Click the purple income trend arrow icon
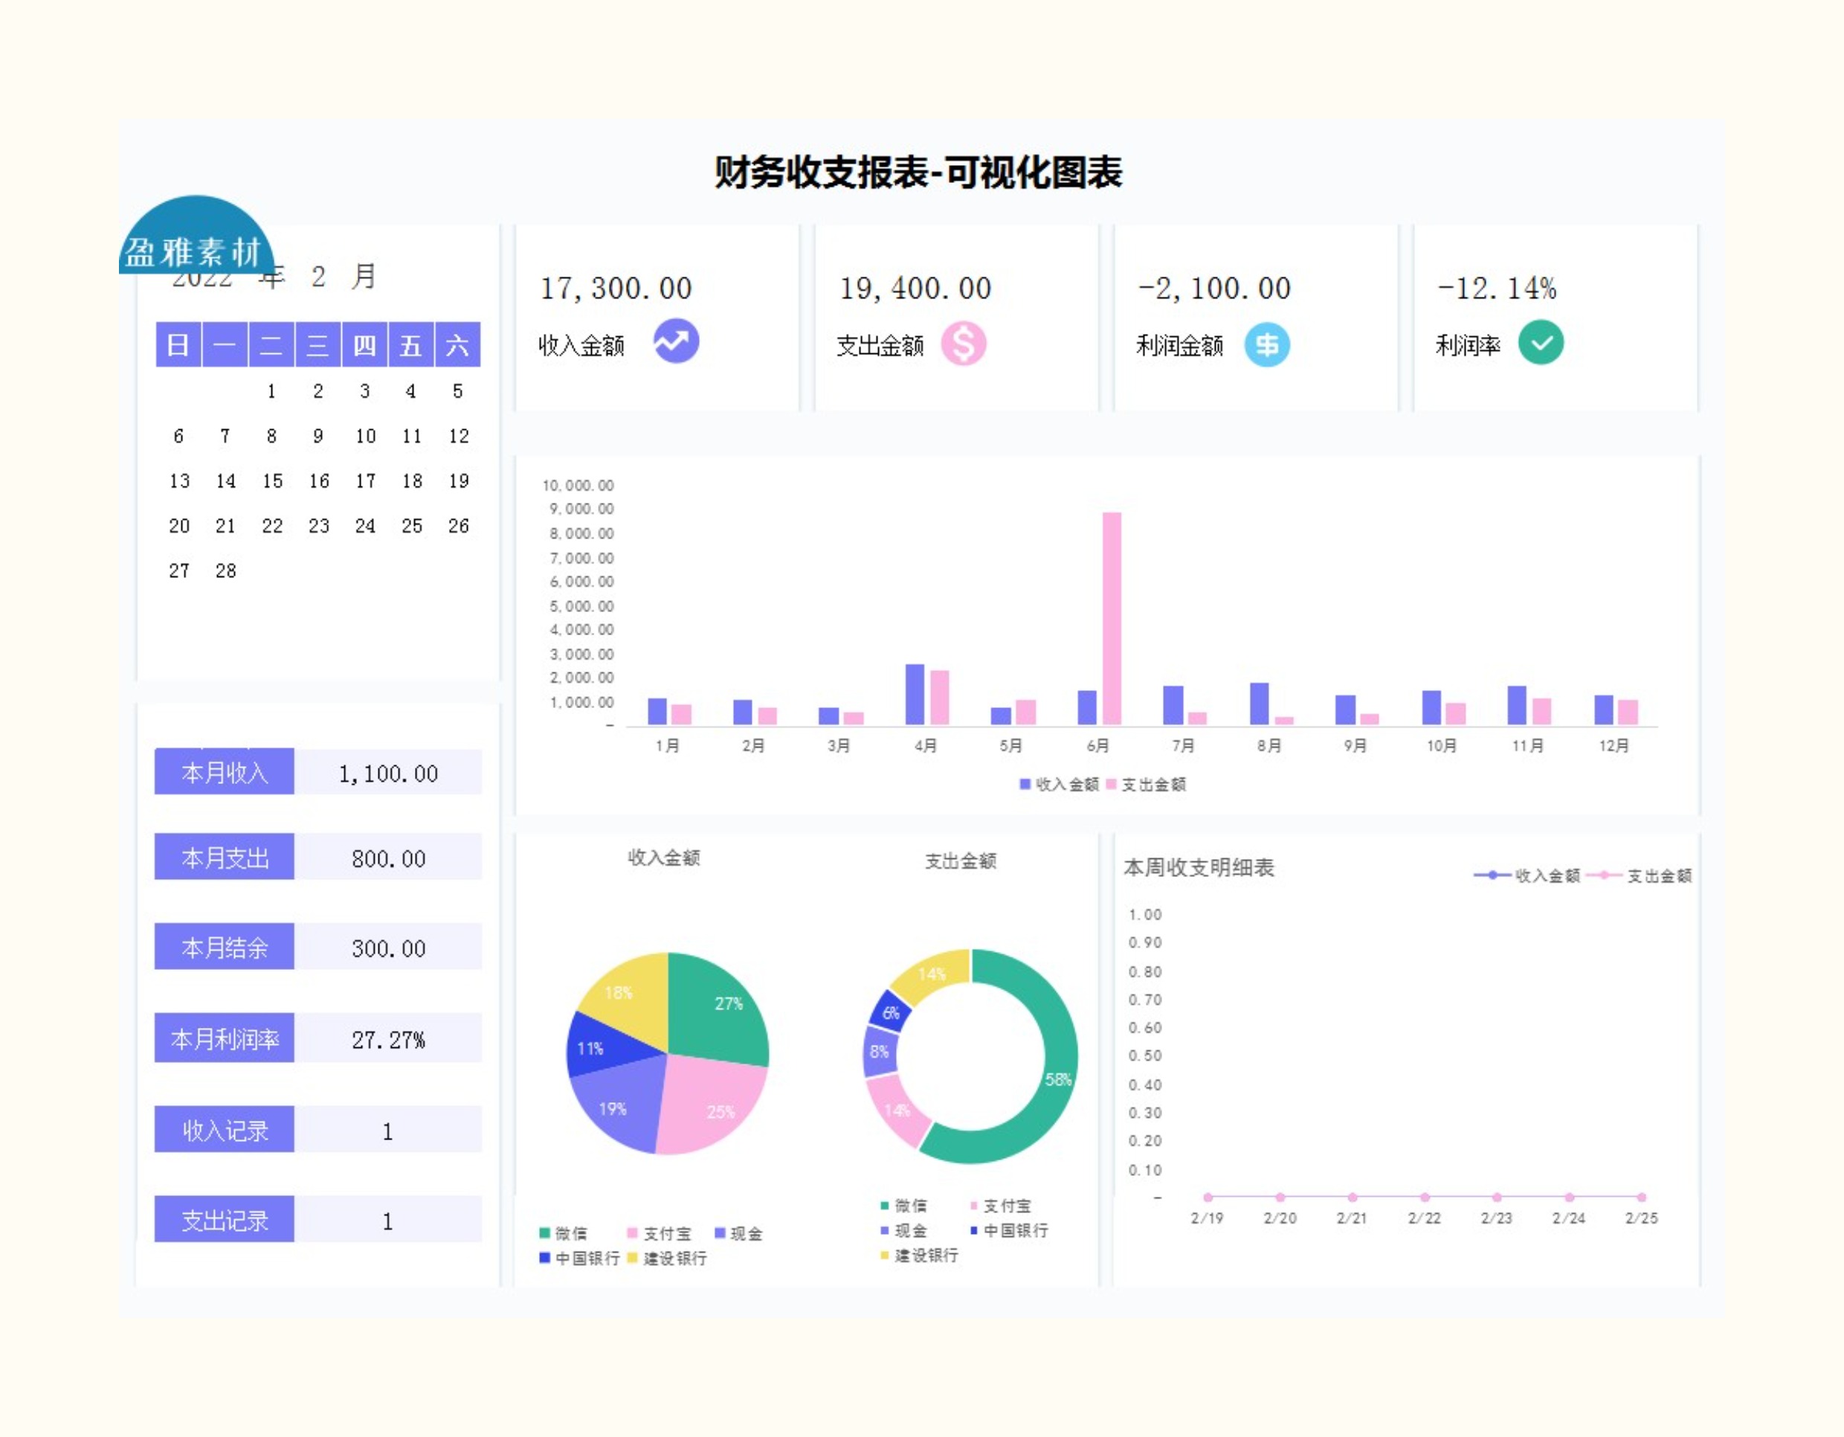This screenshot has width=1844, height=1437. [675, 341]
